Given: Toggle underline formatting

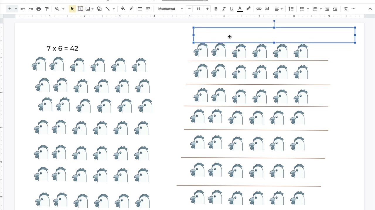Looking at the screenshot, I should [232, 9].
